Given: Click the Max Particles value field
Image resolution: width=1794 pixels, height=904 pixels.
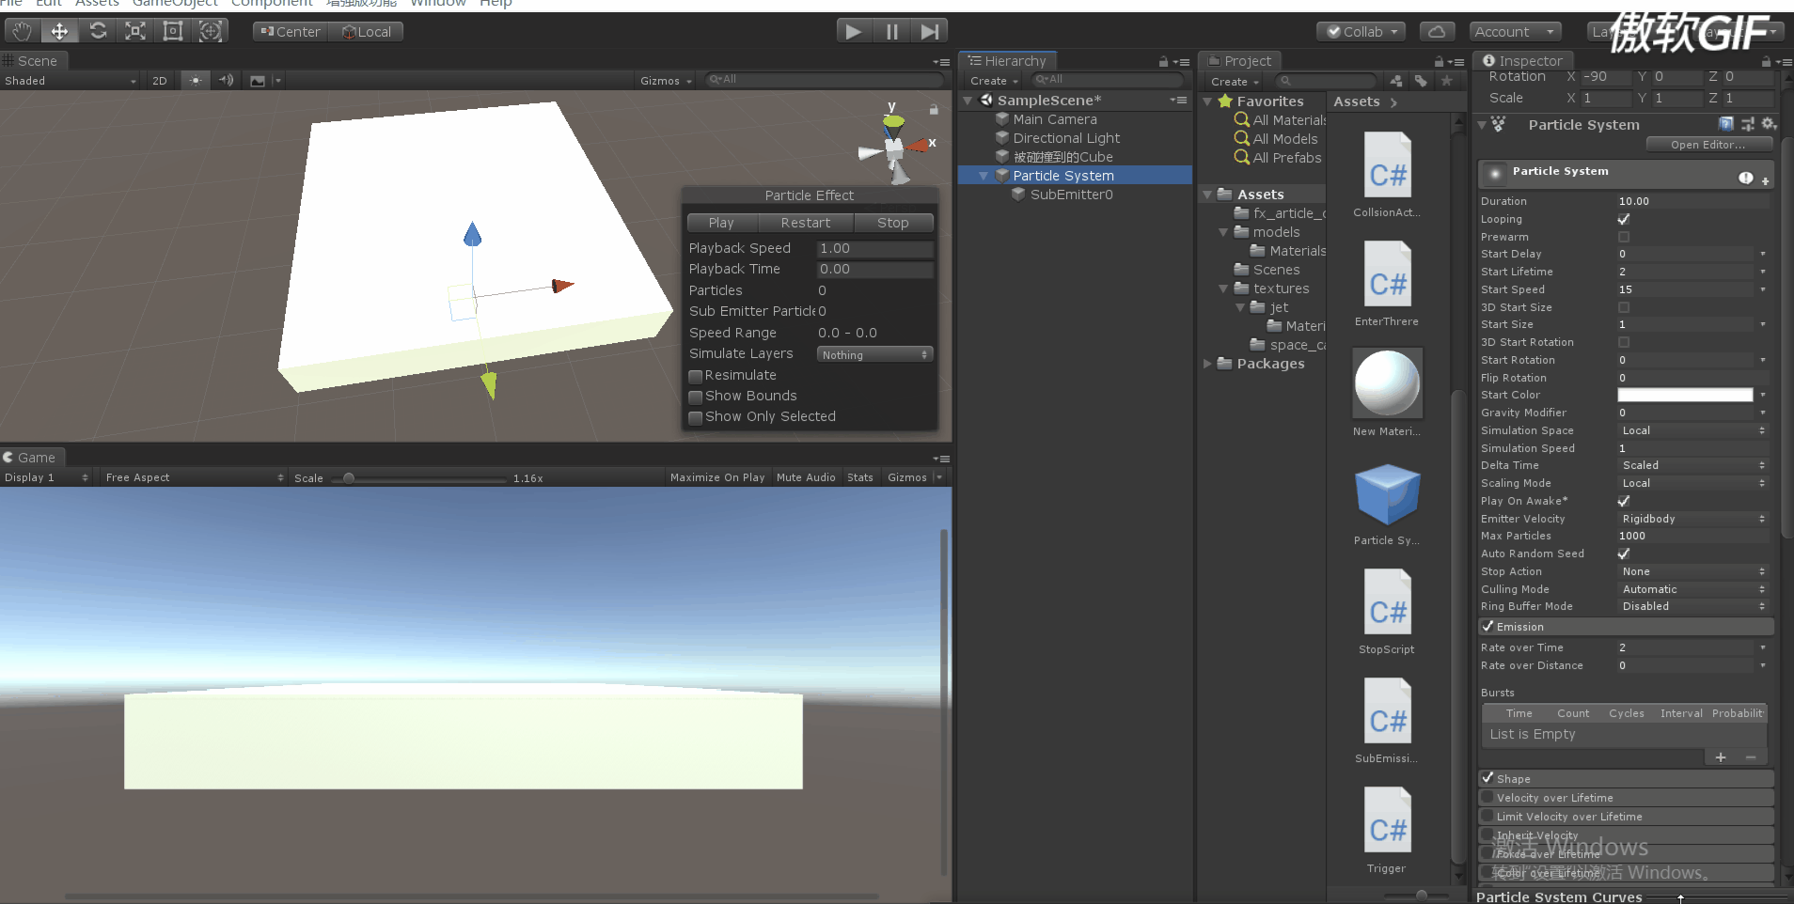Looking at the screenshot, I should (1692, 536).
